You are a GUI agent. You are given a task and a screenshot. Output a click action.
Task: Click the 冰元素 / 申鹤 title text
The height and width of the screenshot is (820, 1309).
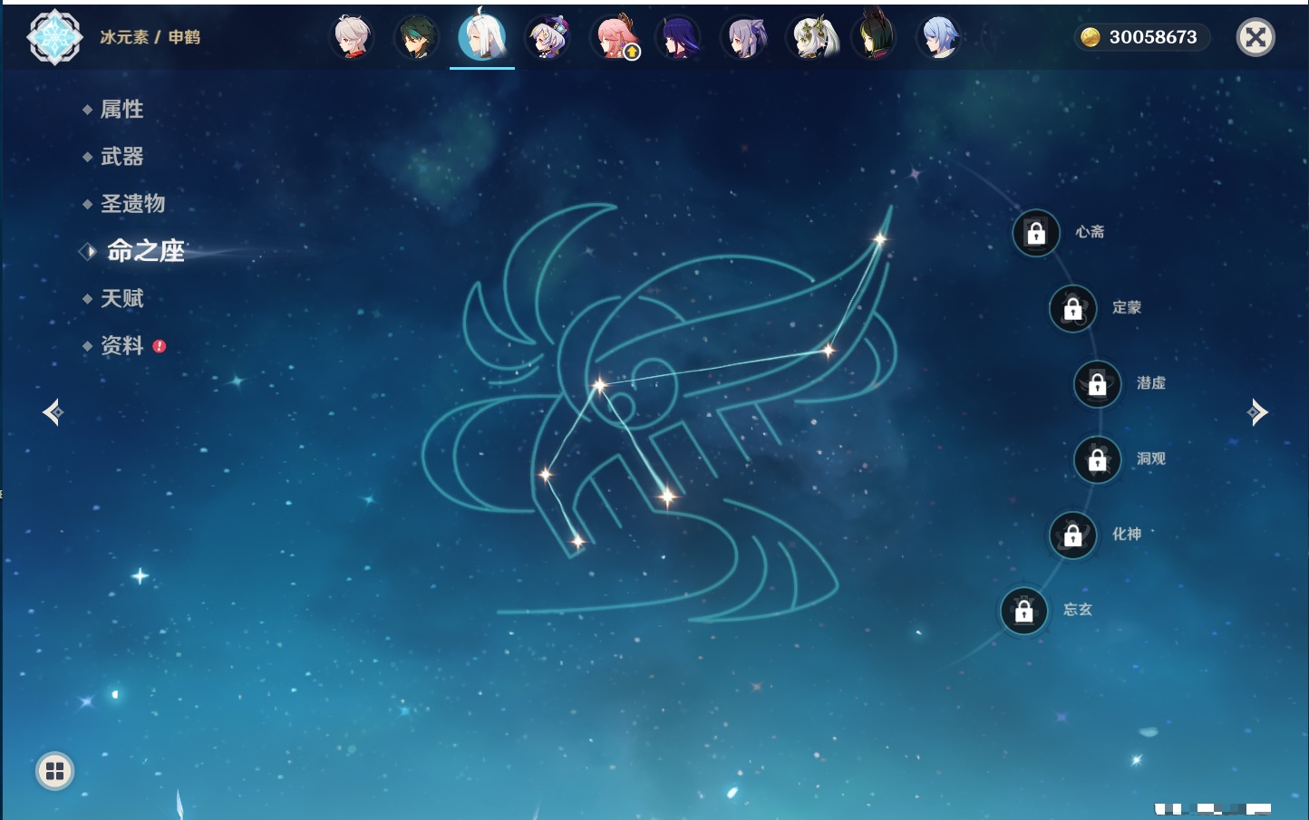pyautogui.click(x=150, y=37)
